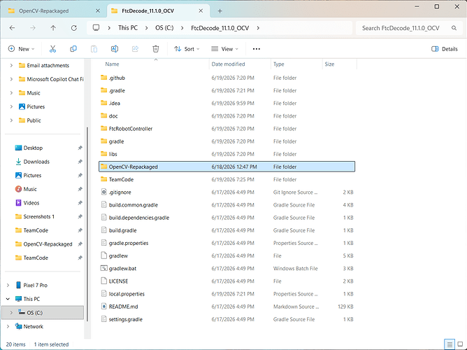Image resolution: width=467 pixels, height=350 pixels.
Task: Toggle the Details pane button
Action: pyautogui.click(x=445, y=49)
